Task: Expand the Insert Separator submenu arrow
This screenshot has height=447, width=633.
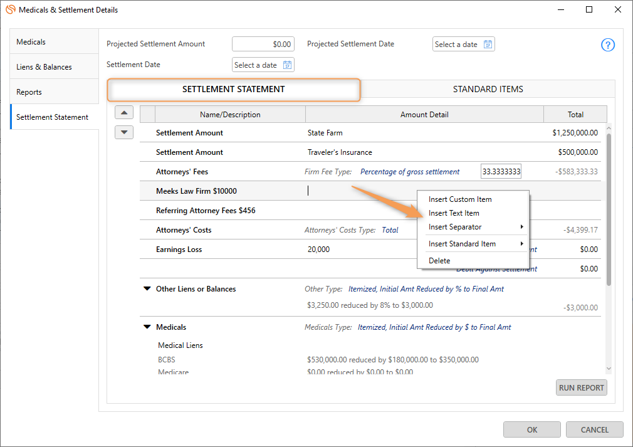Action: (x=521, y=227)
